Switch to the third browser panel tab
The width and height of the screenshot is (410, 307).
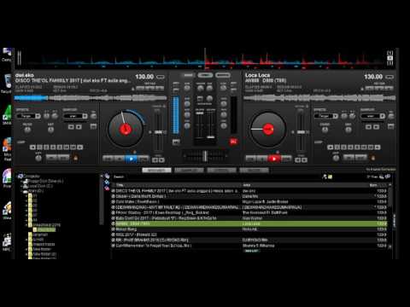tap(221, 170)
